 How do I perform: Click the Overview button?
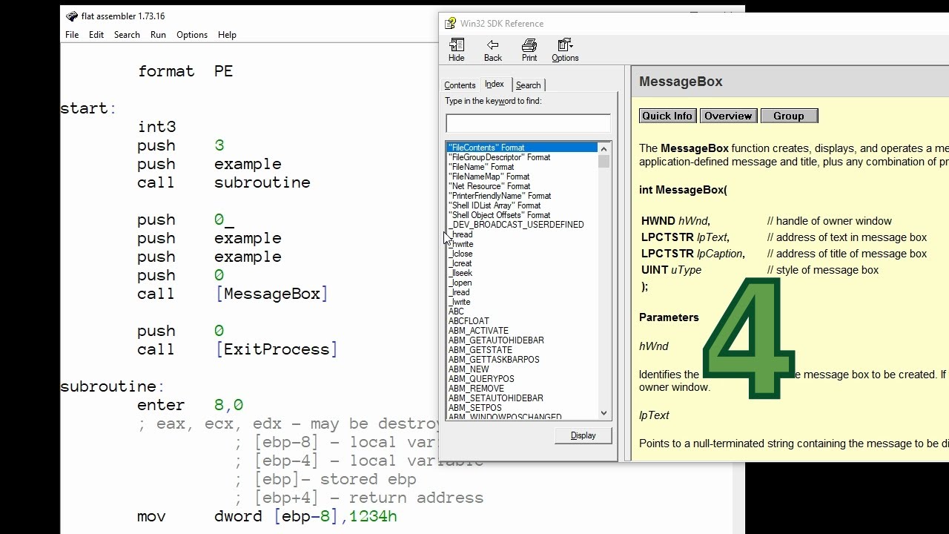point(728,116)
